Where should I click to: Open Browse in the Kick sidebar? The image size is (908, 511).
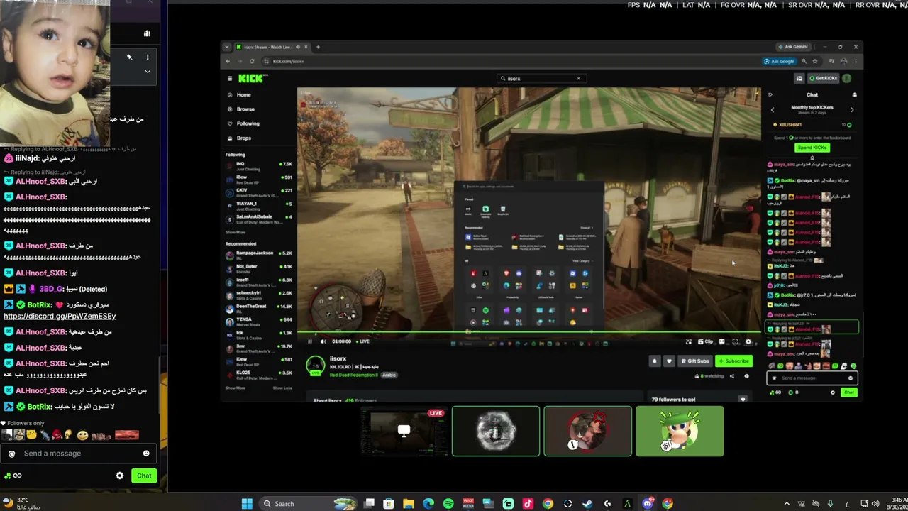point(245,109)
